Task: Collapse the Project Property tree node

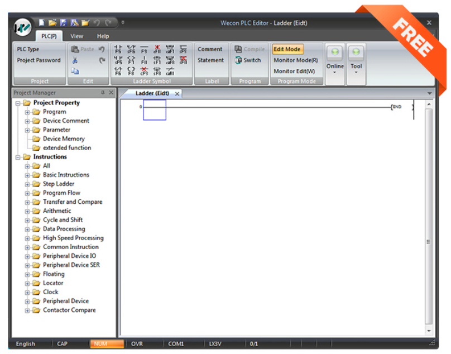Action: 18,103
